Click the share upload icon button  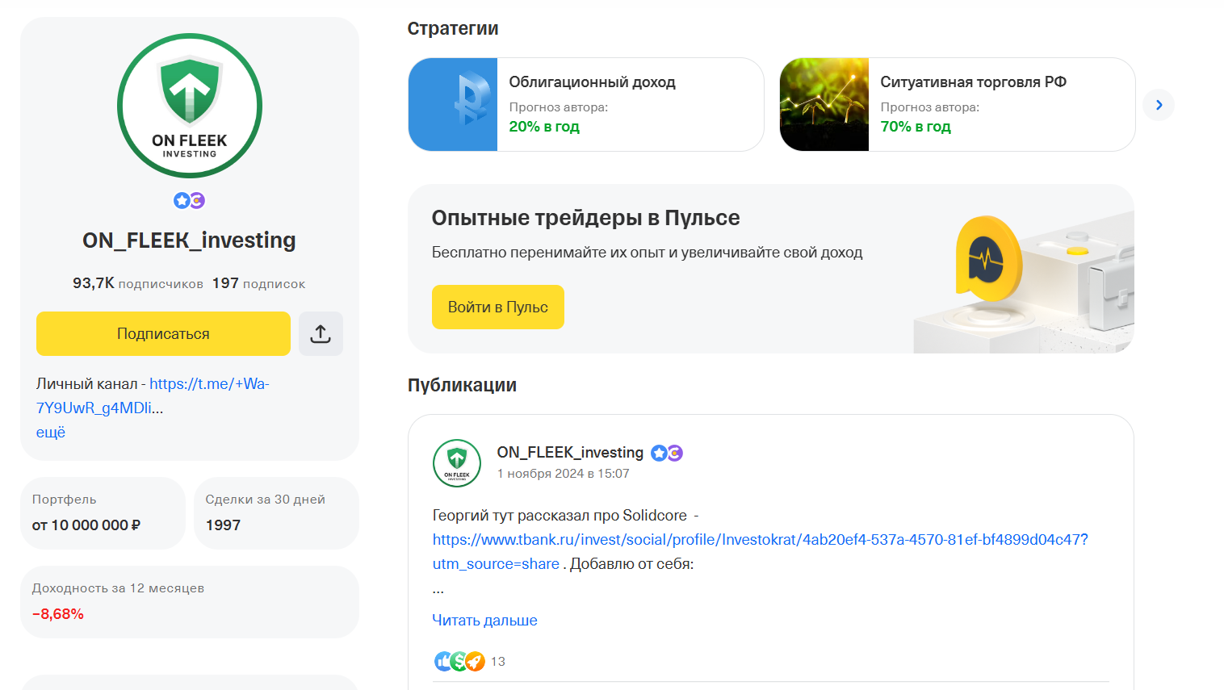[x=321, y=333]
